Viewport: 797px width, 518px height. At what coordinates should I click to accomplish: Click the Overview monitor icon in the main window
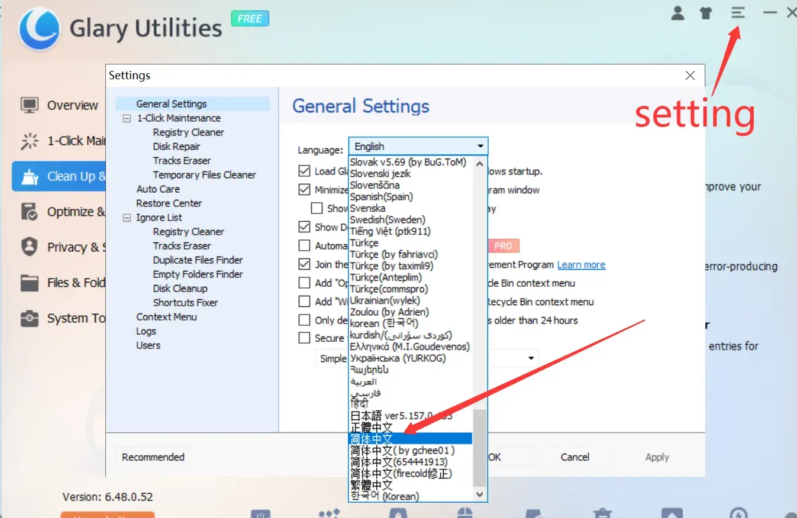coord(29,105)
